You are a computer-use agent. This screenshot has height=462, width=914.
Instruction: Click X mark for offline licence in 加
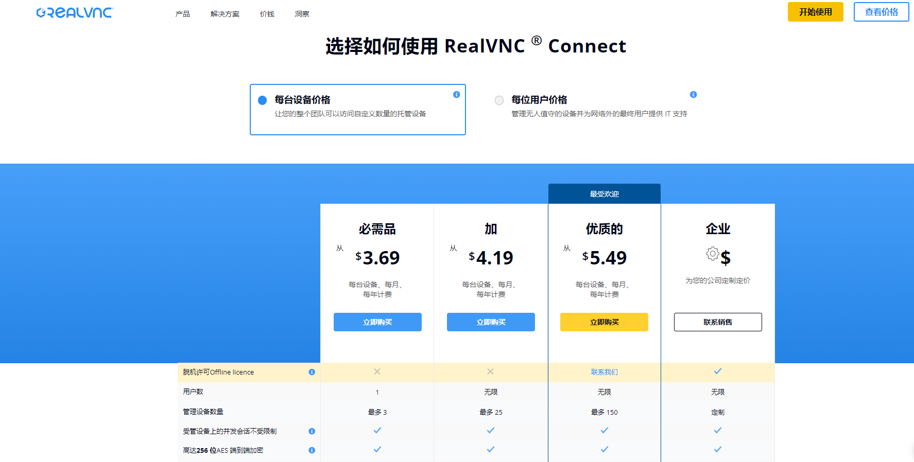click(x=491, y=371)
